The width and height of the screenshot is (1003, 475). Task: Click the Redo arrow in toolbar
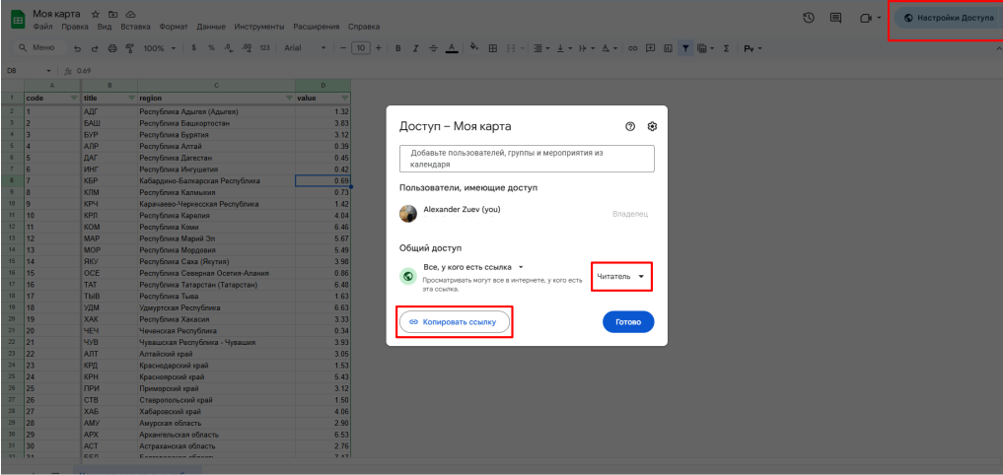(95, 48)
